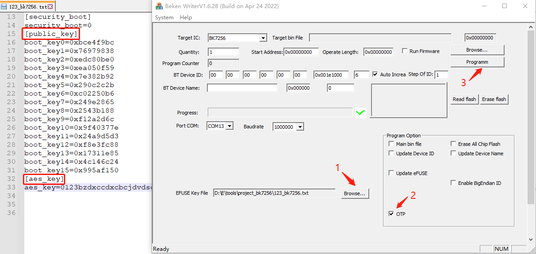Click the BT Device Name input field
This screenshot has width=536, height=254.
(242, 88)
